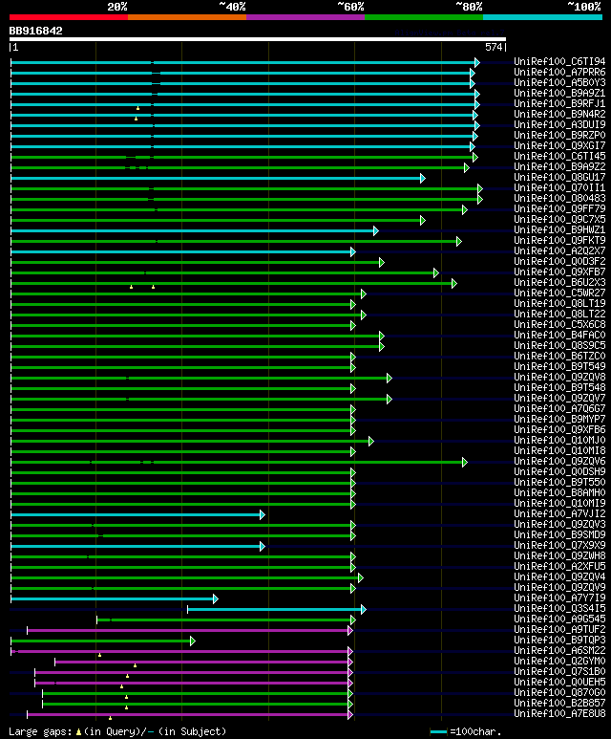
Task: Select hit label UniRef100_B6U2X3
Action: click(559, 282)
